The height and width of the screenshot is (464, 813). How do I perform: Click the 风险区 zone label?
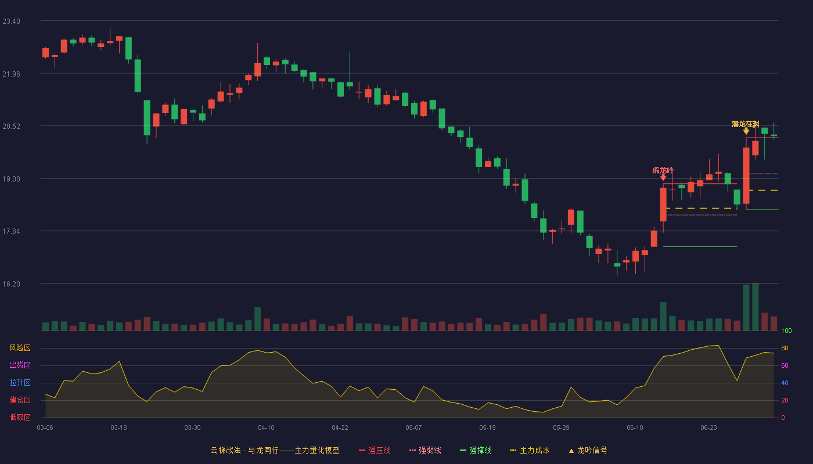pos(20,348)
